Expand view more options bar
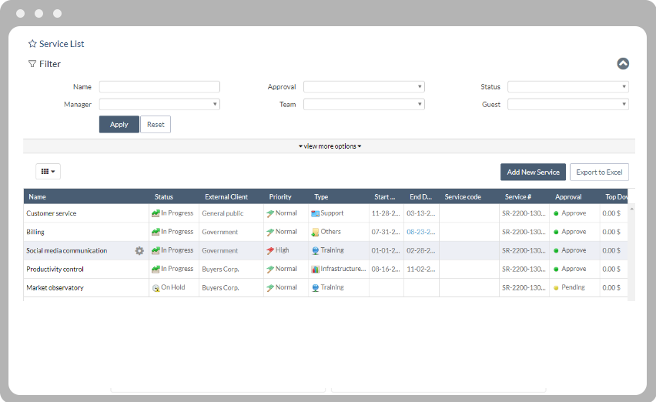The width and height of the screenshot is (656, 402). point(330,146)
